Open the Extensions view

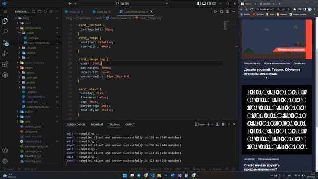click(5, 64)
